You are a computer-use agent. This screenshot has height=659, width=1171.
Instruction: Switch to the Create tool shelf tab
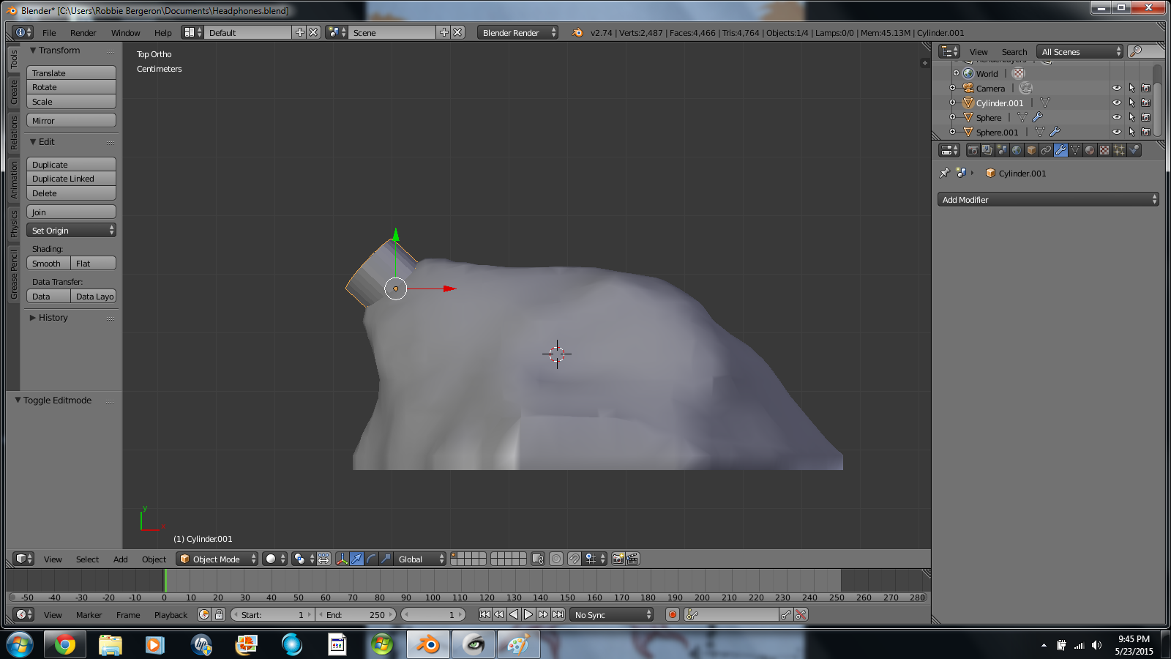[x=13, y=92]
